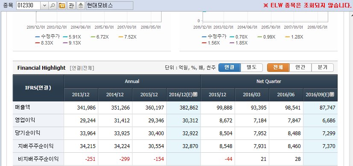This screenshot has width=353, height=166.
Task: Click the Annual column group header
Action: pos(132,81)
